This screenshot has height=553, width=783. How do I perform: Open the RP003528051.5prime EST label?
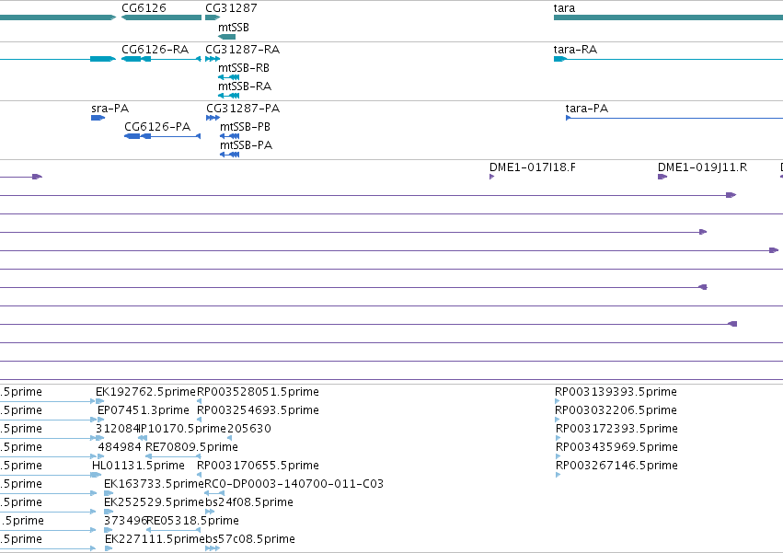[x=259, y=392]
